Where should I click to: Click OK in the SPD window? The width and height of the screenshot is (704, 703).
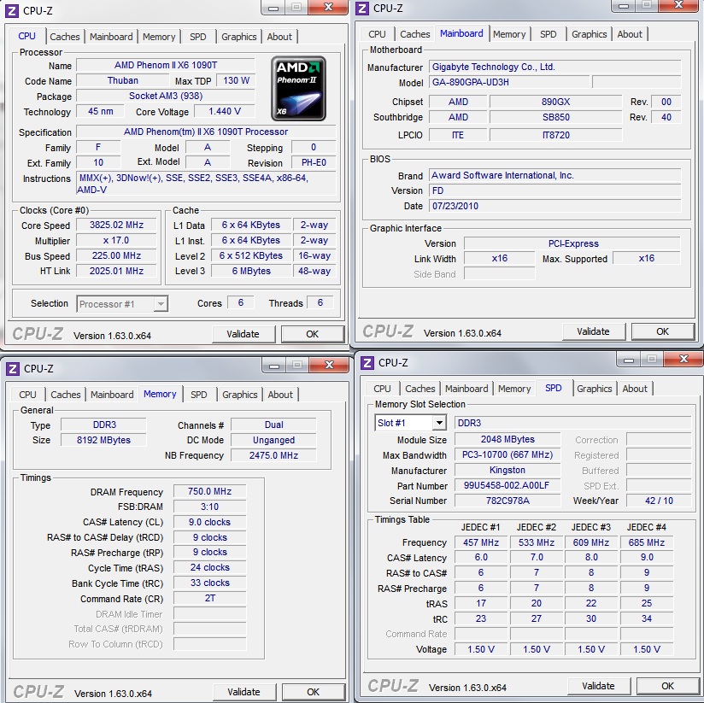tap(667, 686)
